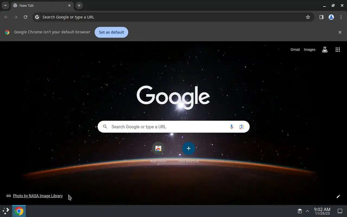Viewport: 347px width, 217px height.
Task: Reload the current page
Action: [25, 17]
